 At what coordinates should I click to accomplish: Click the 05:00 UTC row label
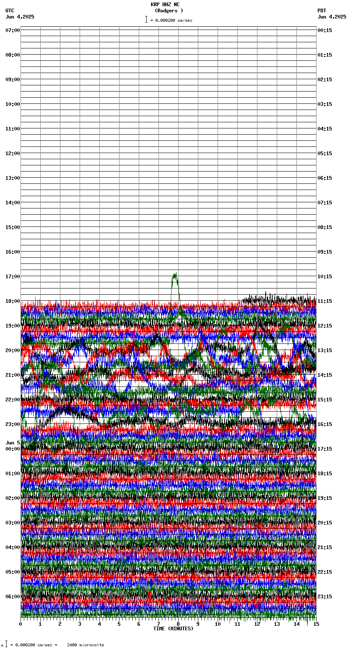tap(13, 572)
